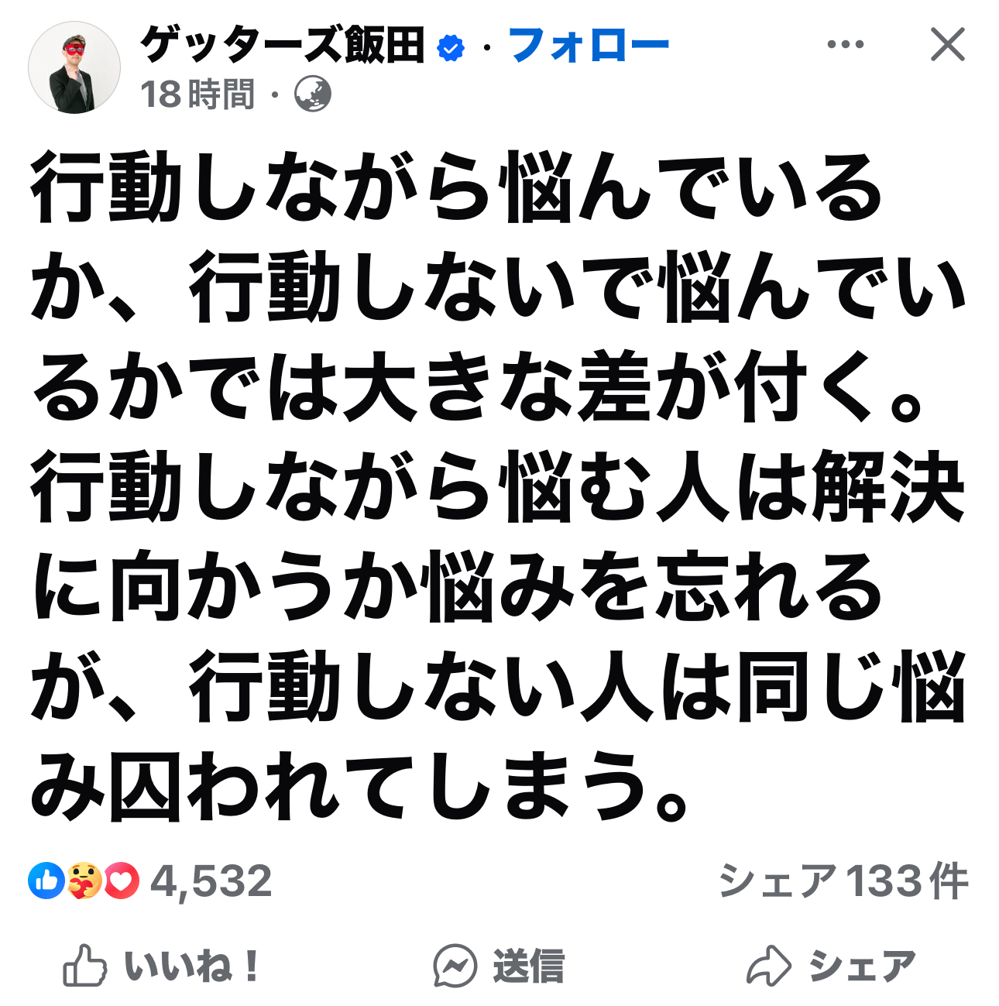Click the care hug reaction emoji

click(84, 881)
